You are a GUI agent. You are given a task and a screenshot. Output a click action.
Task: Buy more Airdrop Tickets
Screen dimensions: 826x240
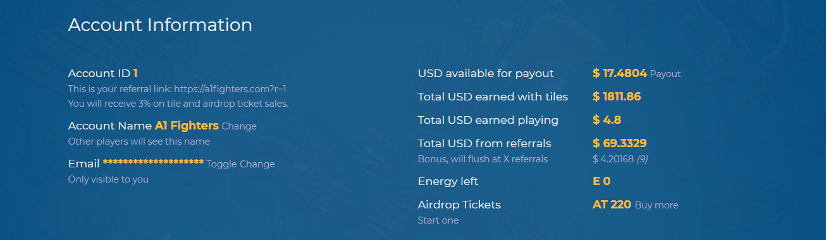tap(656, 205)
